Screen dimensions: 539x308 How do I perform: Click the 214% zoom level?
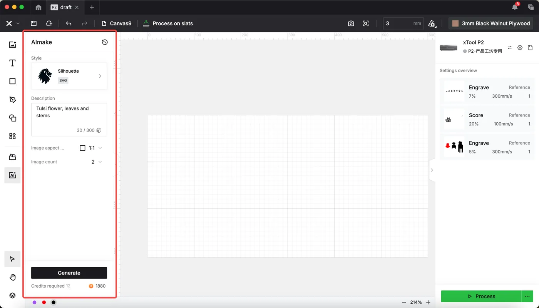coord(416,302)
